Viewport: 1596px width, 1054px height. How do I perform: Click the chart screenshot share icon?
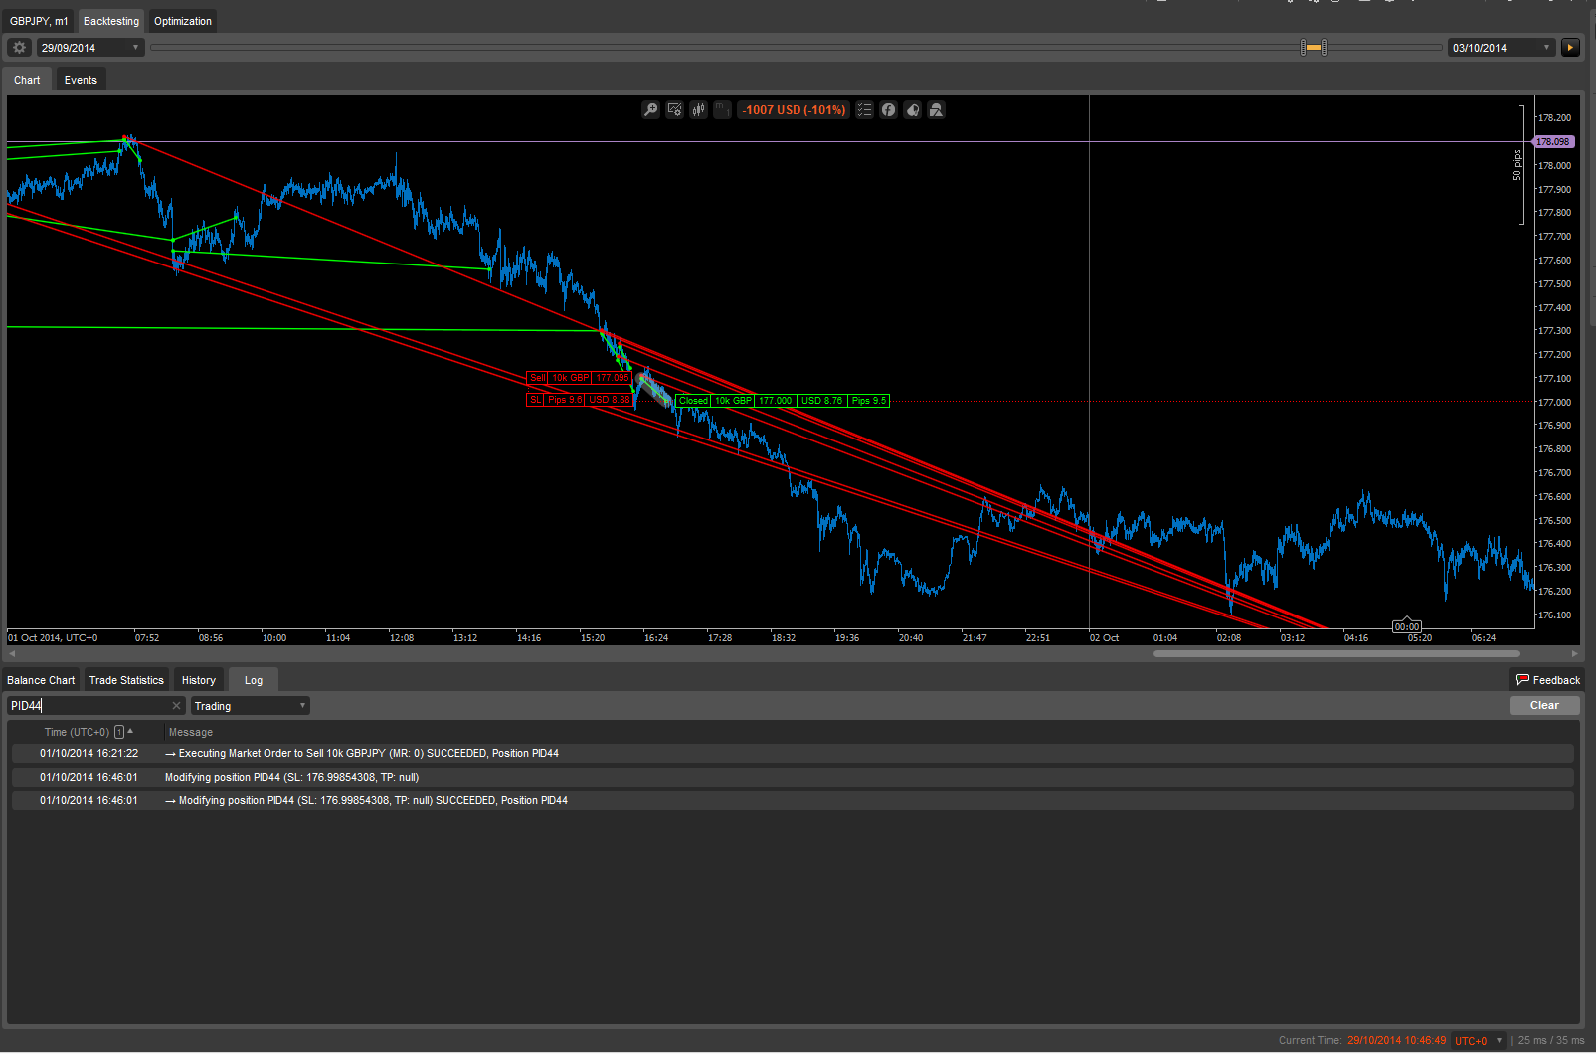point(912,110)
